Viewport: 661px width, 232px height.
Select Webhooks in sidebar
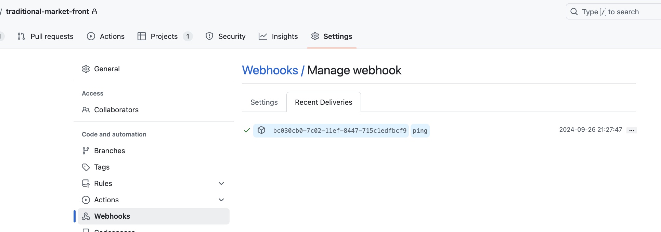coord(154,216)
